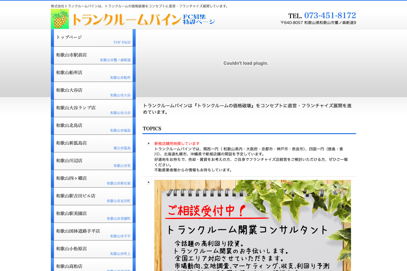Open the トランクルームパイン header logo
The height and width of the screenshot is (271, 407).
tap(126, 20)
